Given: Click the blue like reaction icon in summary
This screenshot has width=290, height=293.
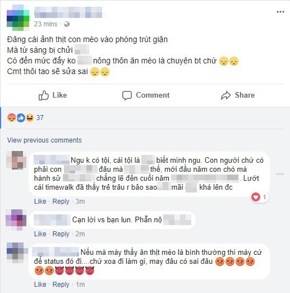Looking at the screenshot, I should [x=21, y=118].
